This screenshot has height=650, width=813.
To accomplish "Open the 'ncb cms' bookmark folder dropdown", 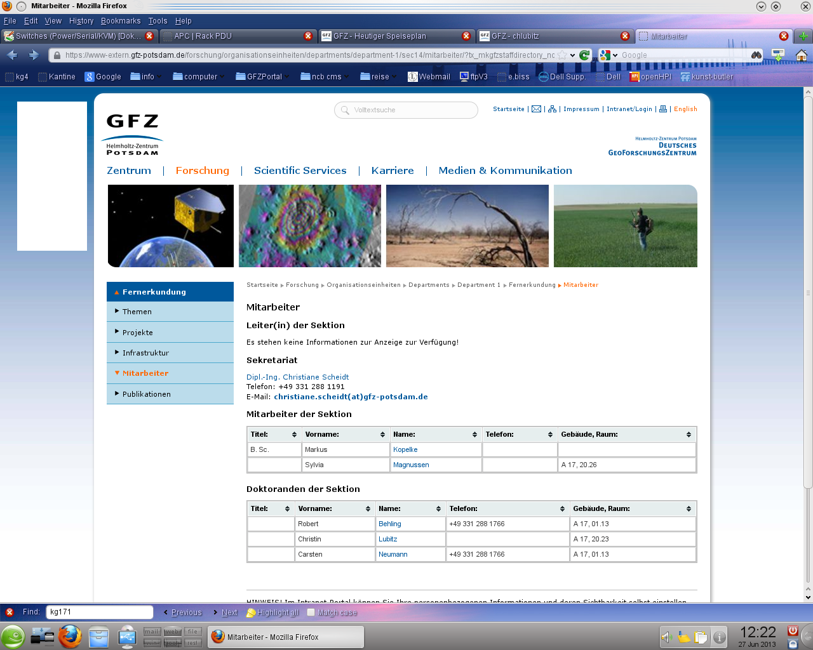I will point(325,77).
